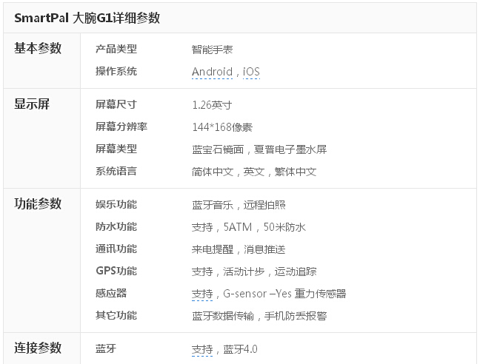Select 支持，活动计步，运动追踪 value
Image resolution: width=480 pixels, height=364 pixels.
(x=254, y=272)
